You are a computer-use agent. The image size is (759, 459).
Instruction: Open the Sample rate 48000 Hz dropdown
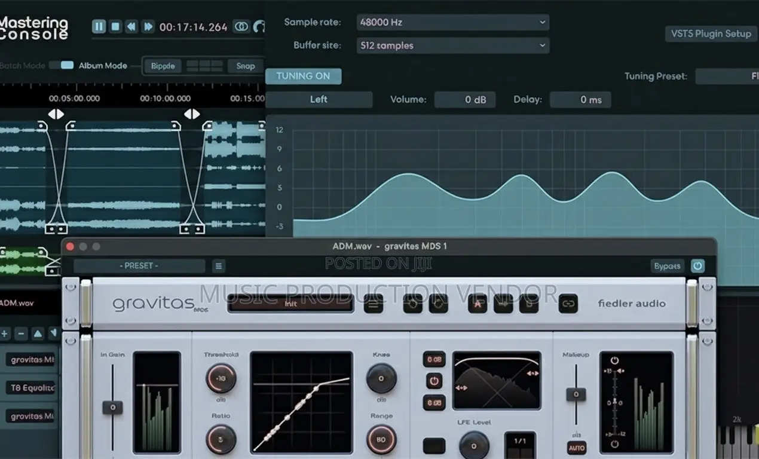tap(452, 22)
